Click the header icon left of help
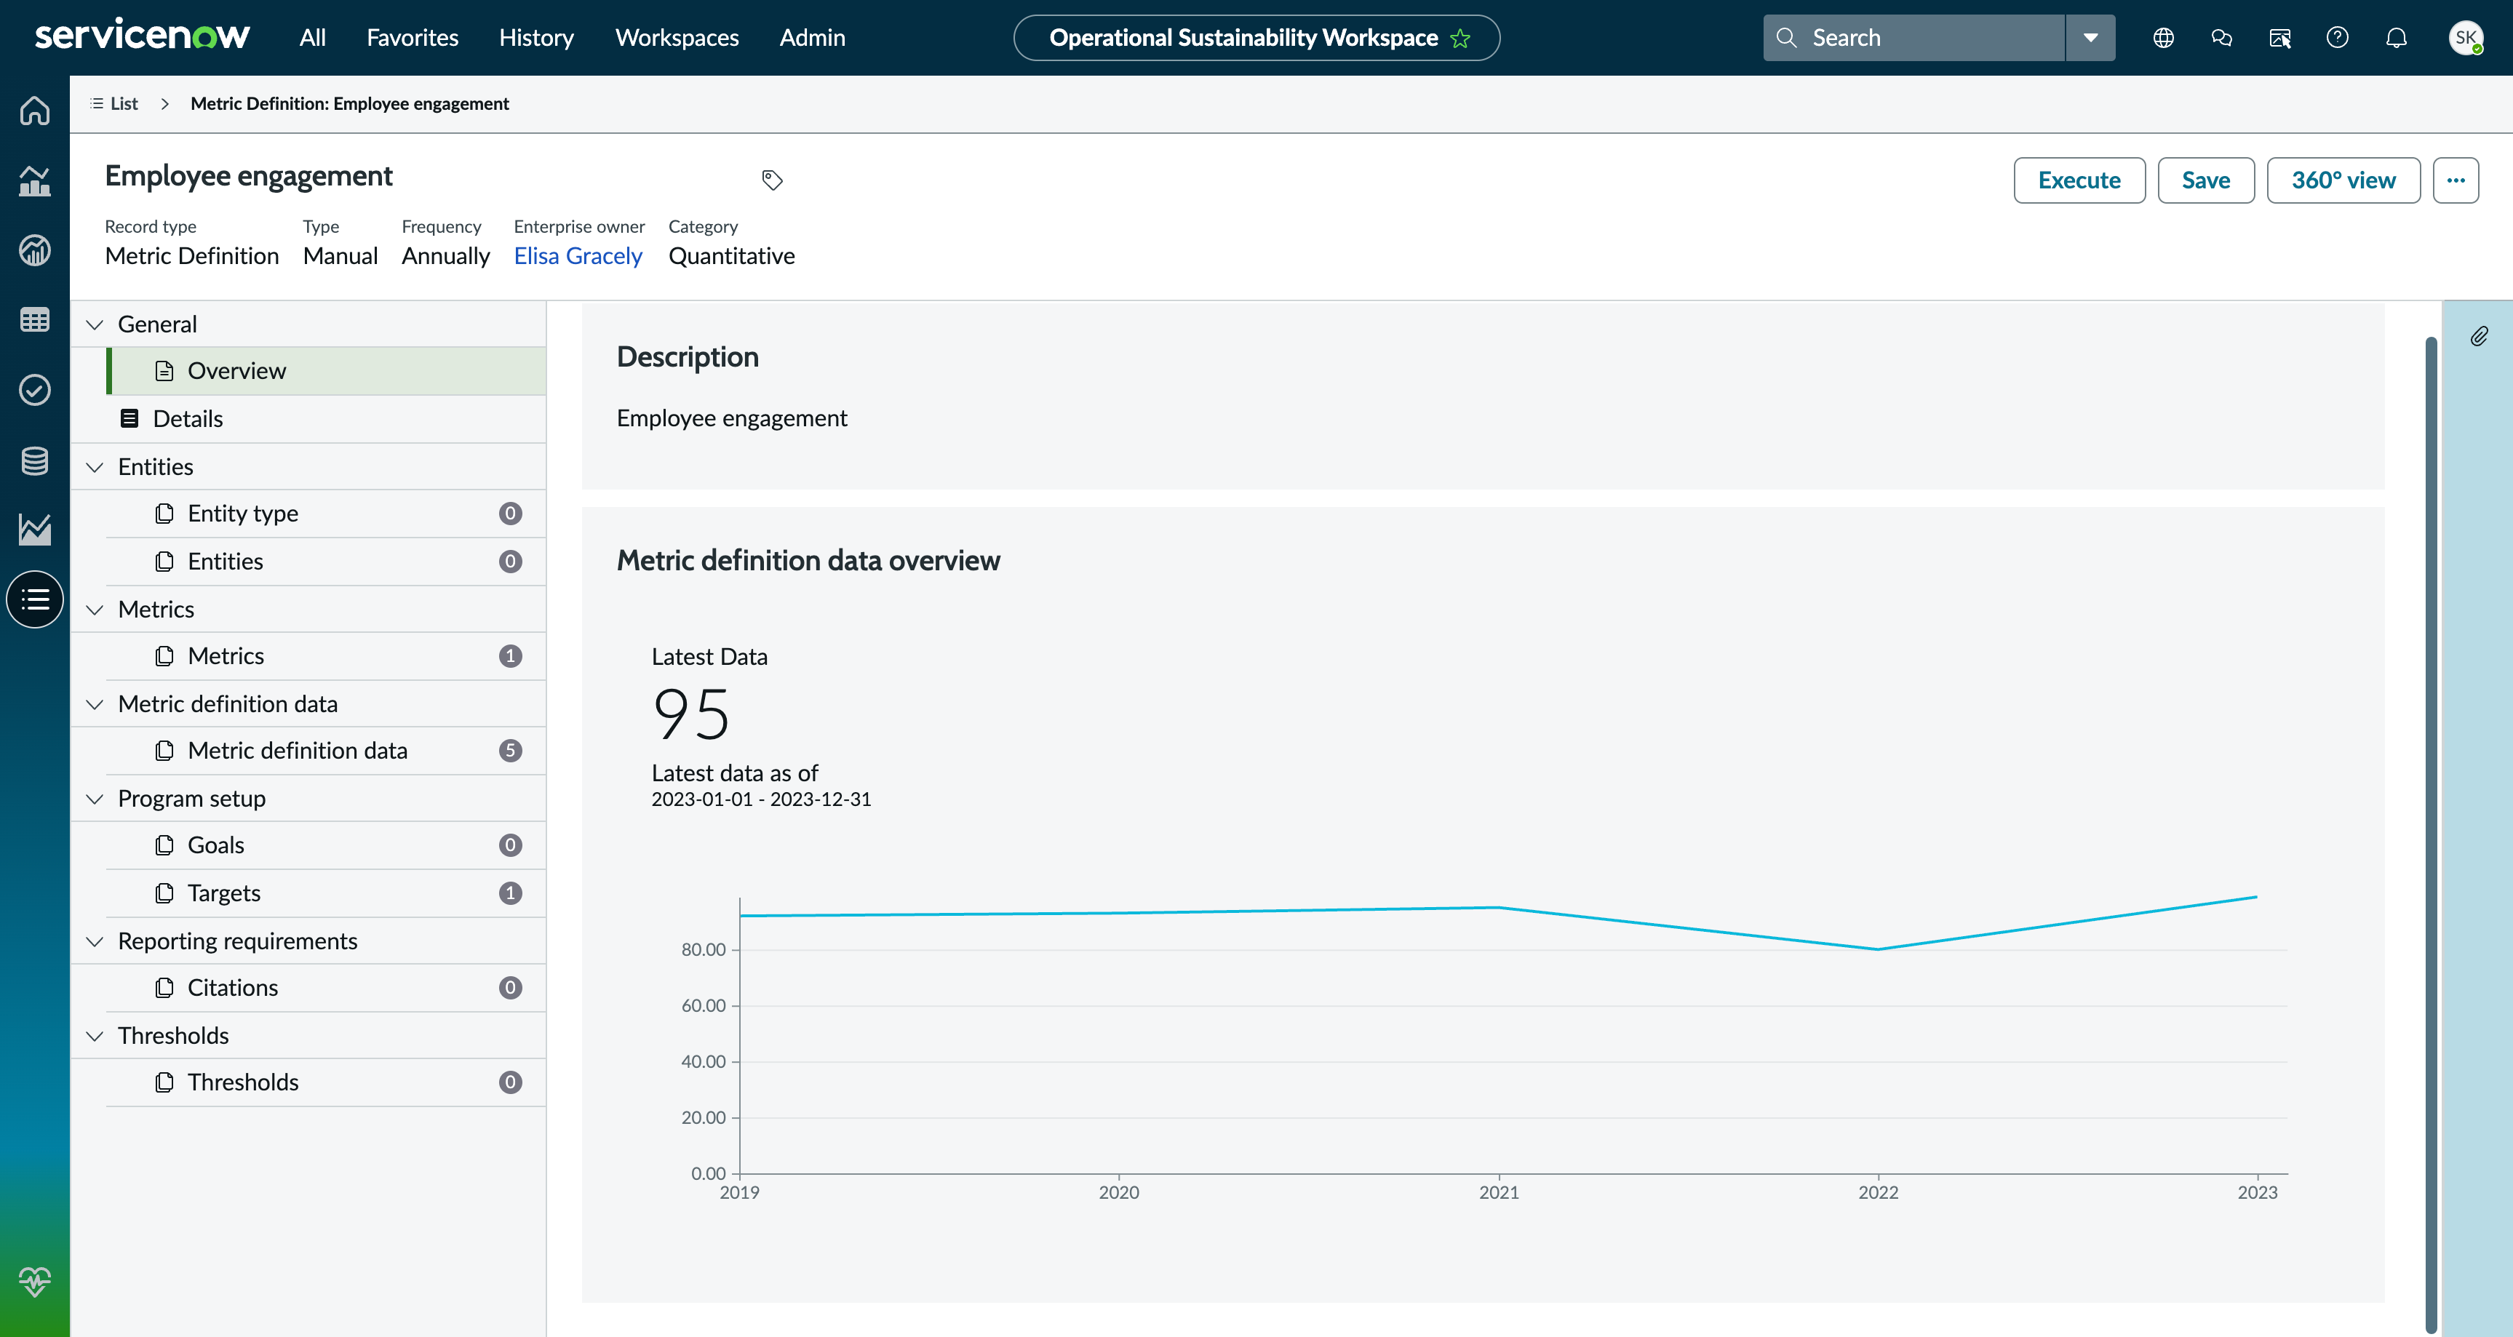This screenshot has width=2513, height=1337. coord(2280,38)
